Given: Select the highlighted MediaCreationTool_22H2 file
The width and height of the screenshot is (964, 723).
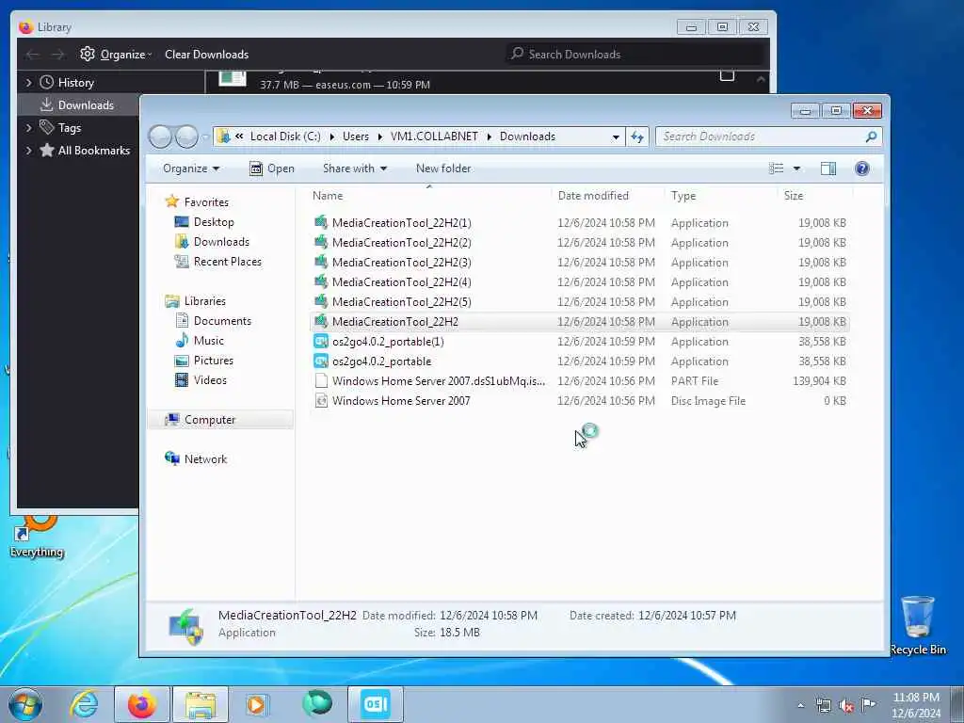Looking at the screenshot, I should (x=580, y=322).
